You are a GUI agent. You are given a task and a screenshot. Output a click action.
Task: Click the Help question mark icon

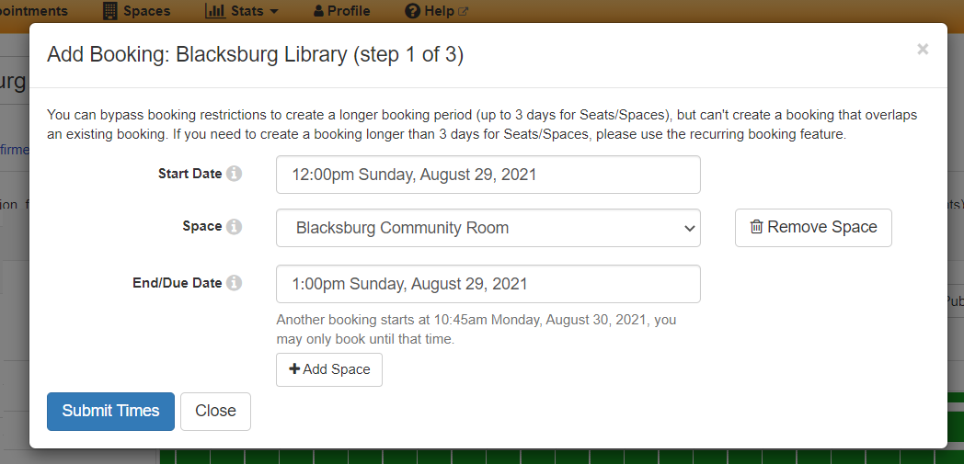pyautogui.click(x=412, y=11)
